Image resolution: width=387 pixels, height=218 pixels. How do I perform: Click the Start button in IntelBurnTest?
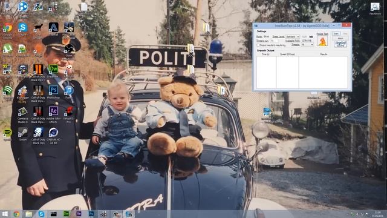[x=336, y=34]
